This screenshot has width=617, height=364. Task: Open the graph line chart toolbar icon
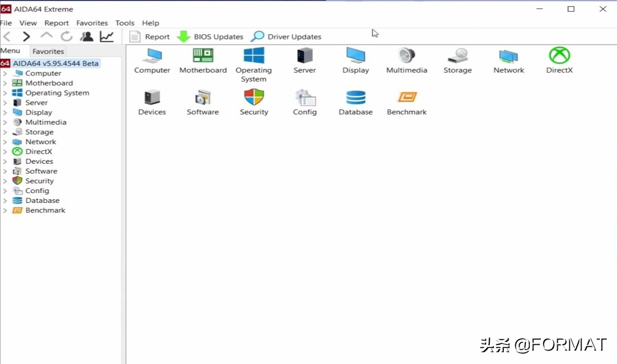pyautogui.click(x=107, y=36)
